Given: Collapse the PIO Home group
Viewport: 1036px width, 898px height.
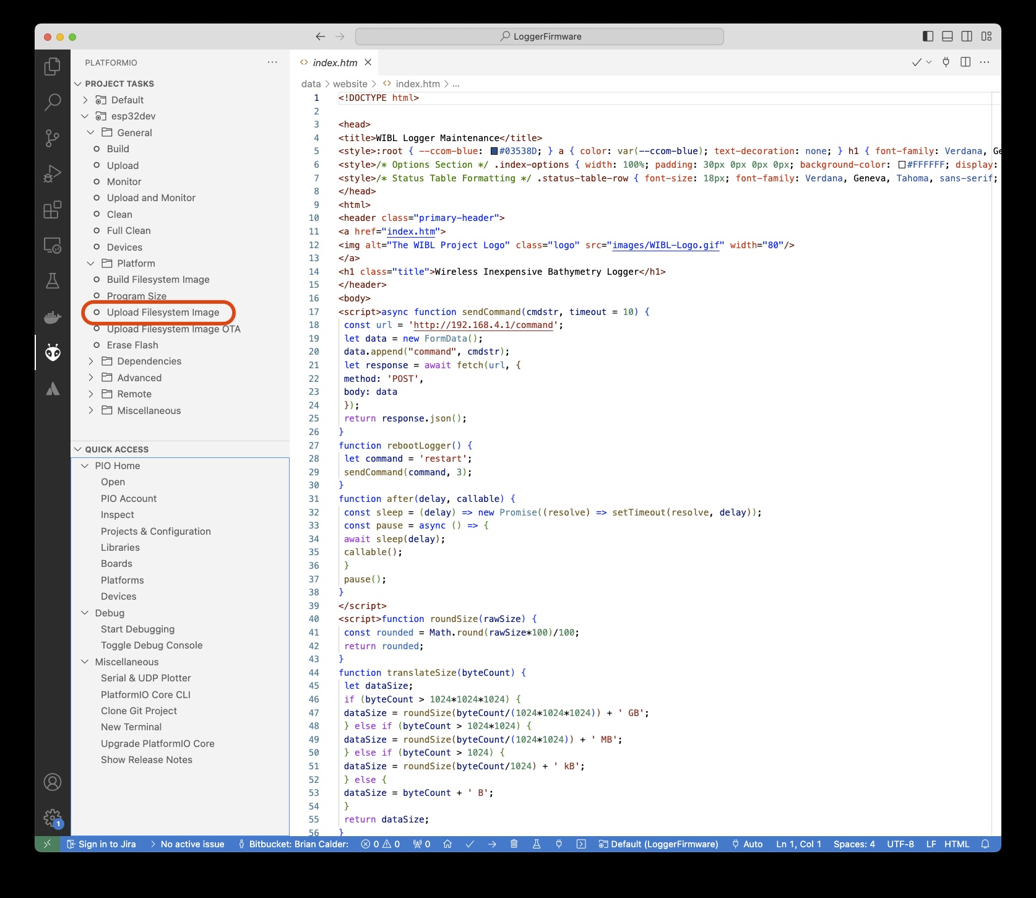Looking at the screenshot, I should (x=85, y=465).
